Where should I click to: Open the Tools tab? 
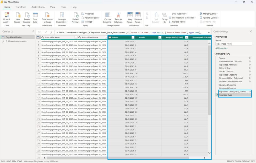coord(63,7)
